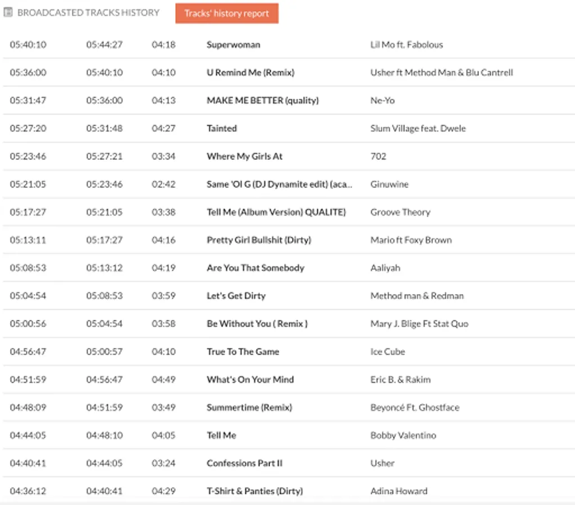Click start time 05:36:00 in U Remind Me row
575x505 pixels.
pyautogui.click(x=28, y=72)
